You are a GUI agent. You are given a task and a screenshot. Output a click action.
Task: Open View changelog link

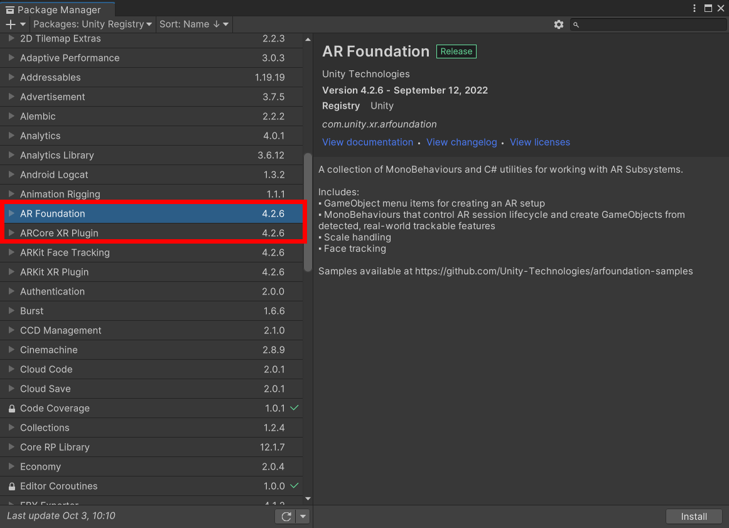click(x=462, y=143)
